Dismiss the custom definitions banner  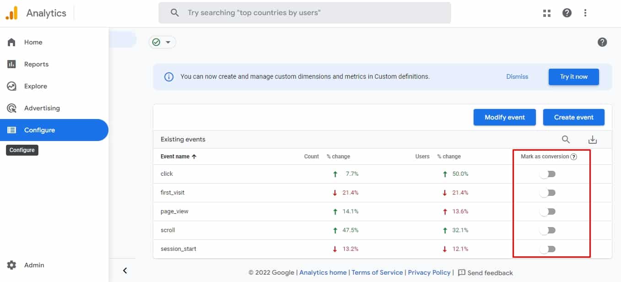coord(517,76)
